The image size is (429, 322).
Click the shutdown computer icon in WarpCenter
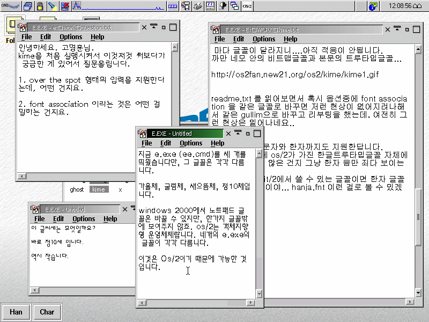tap(64, 6)
